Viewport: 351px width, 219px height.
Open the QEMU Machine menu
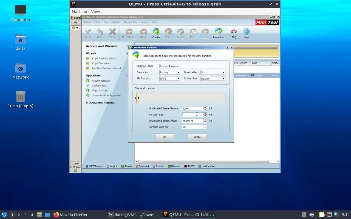pos(79,11)
